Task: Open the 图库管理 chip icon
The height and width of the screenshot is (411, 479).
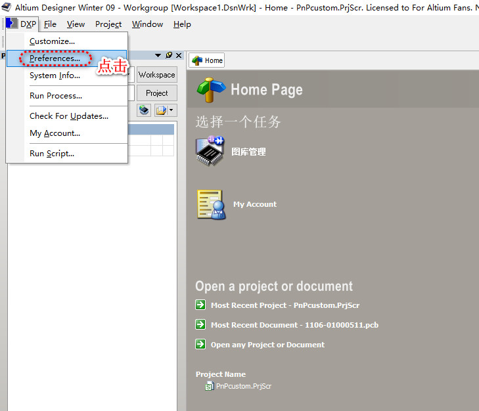Action: [x=210, y=151]
